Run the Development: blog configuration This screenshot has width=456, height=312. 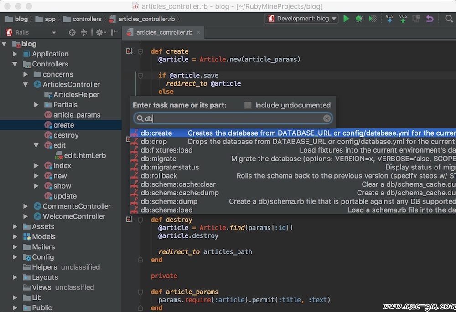tap(346, 19)
